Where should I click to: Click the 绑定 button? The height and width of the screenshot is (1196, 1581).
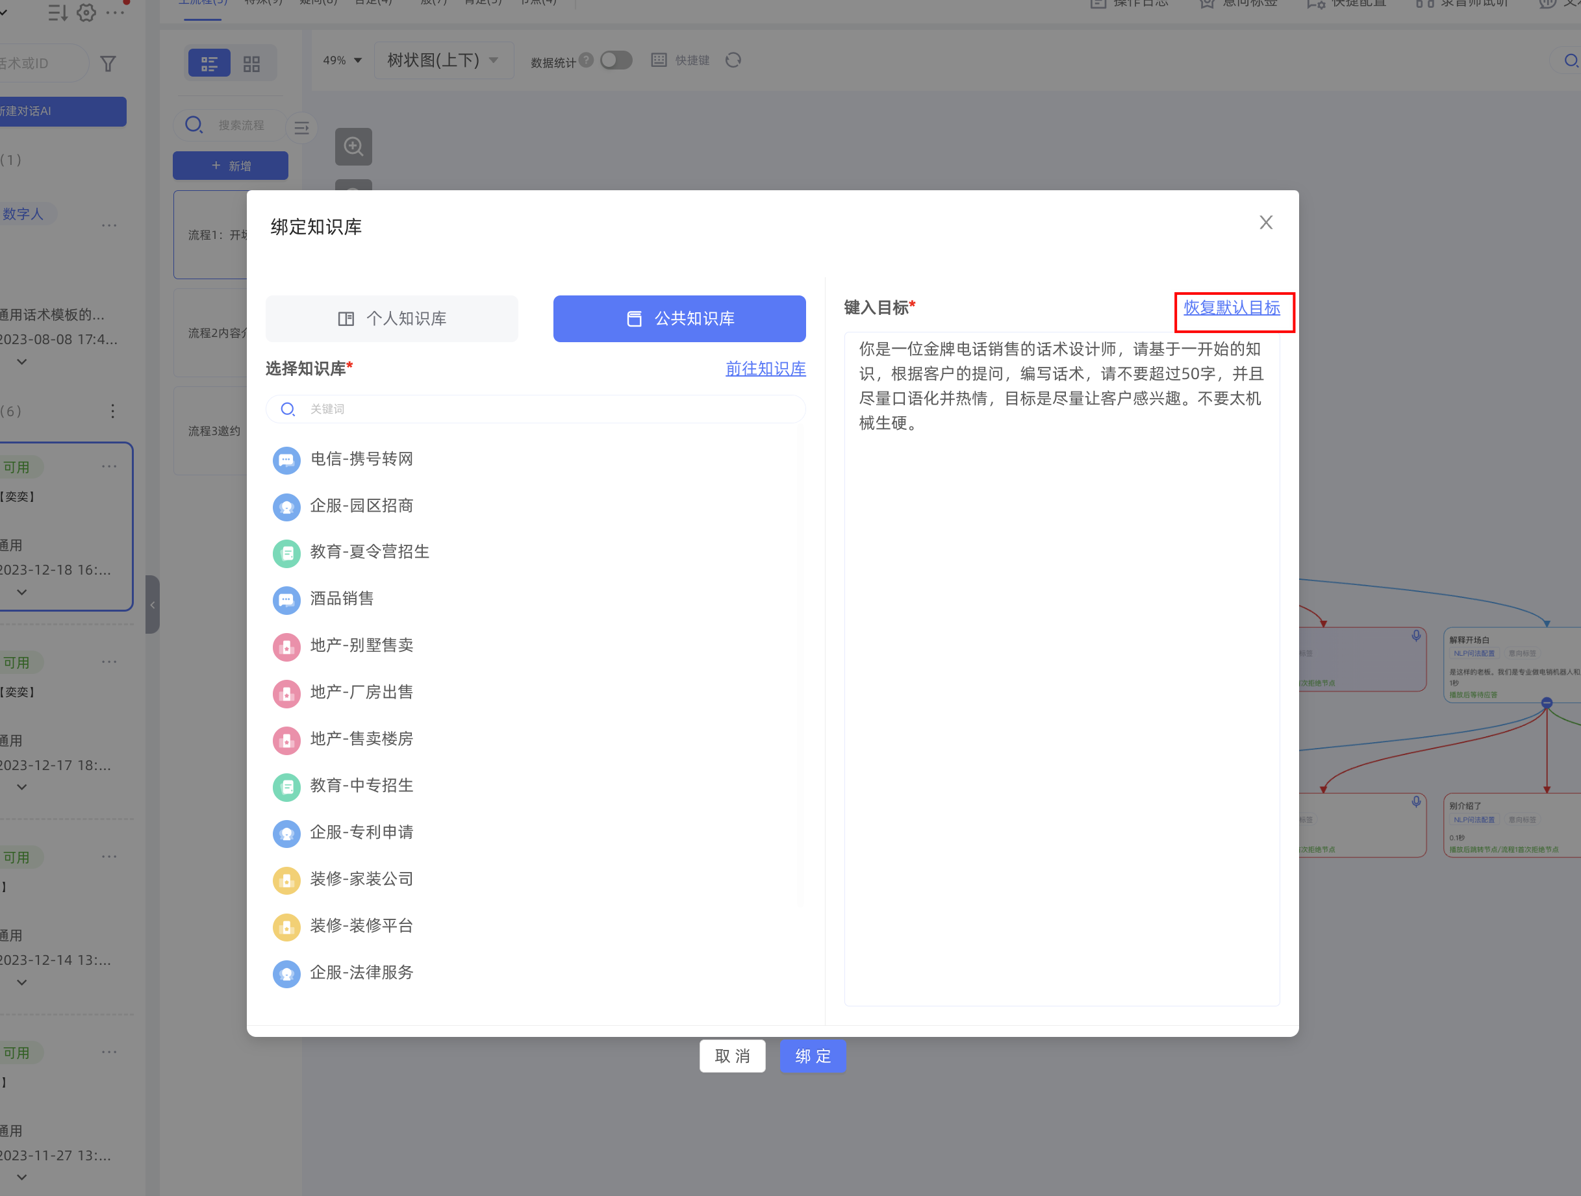tap(813, 1056)
